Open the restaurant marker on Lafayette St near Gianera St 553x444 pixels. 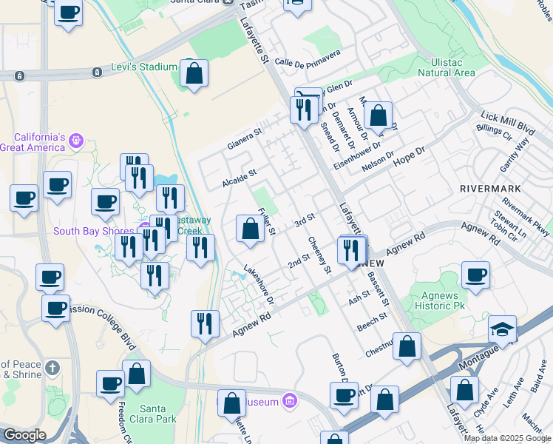tap(304, 110)
